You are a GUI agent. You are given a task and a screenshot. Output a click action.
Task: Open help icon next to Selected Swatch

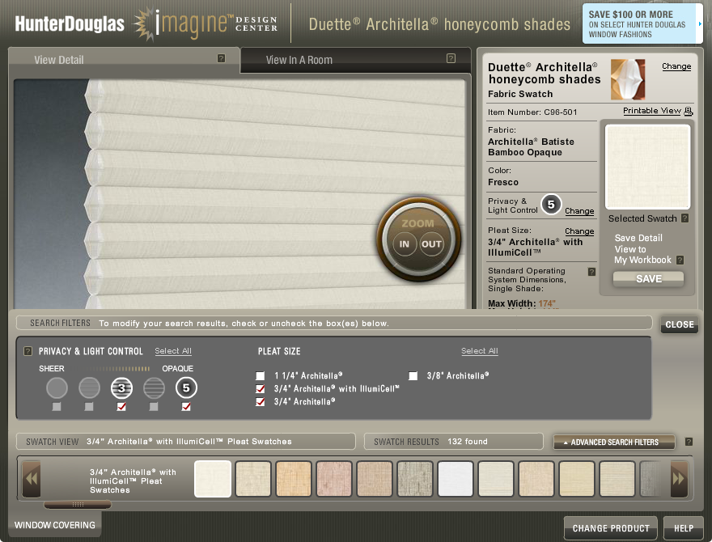pos(685,218)
